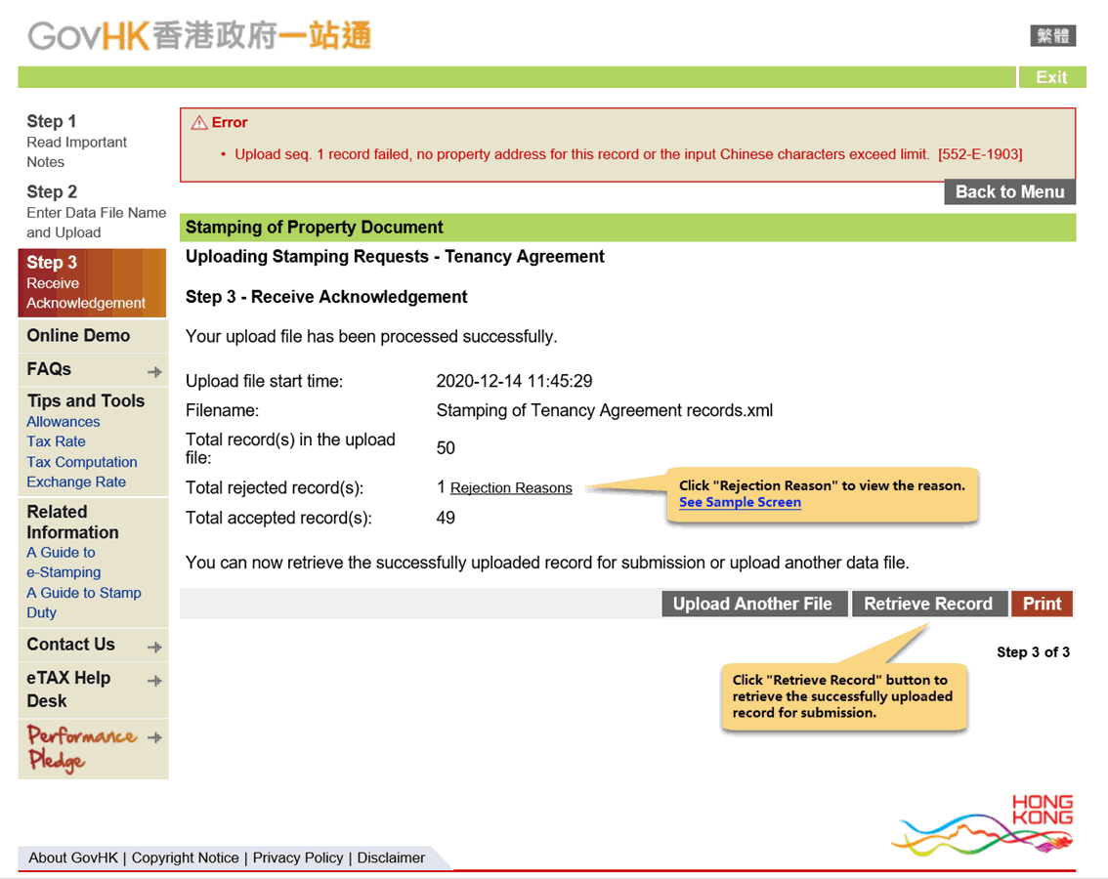1108x879 pixels.
Task: Open the Online Demo menu item
Action: tap(77, 335)
